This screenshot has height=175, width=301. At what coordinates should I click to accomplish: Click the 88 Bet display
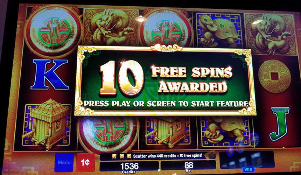(188, 166)
